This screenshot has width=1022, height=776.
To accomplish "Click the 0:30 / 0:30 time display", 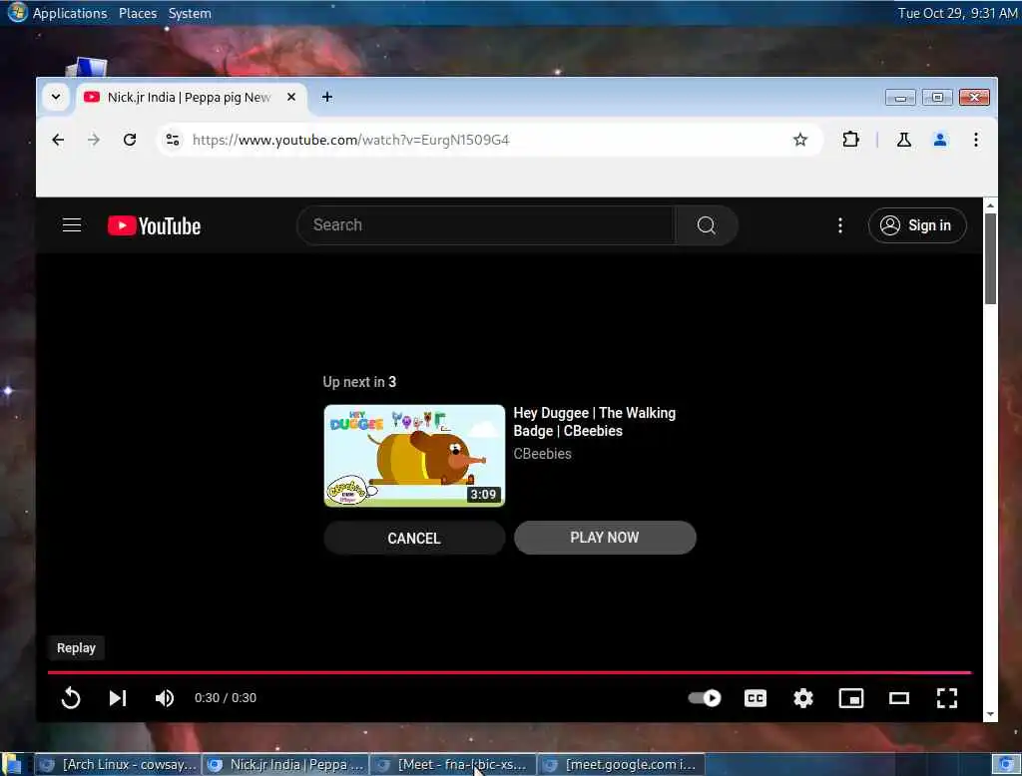I will [x=226, y=698].
